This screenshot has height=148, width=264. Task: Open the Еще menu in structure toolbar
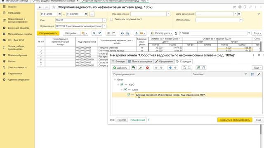[257, 68]
